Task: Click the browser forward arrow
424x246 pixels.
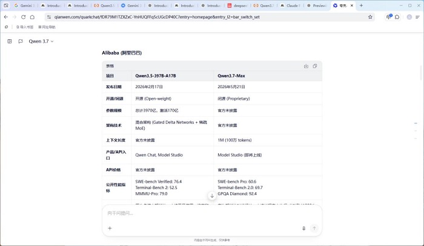Action: click(15, 17)
